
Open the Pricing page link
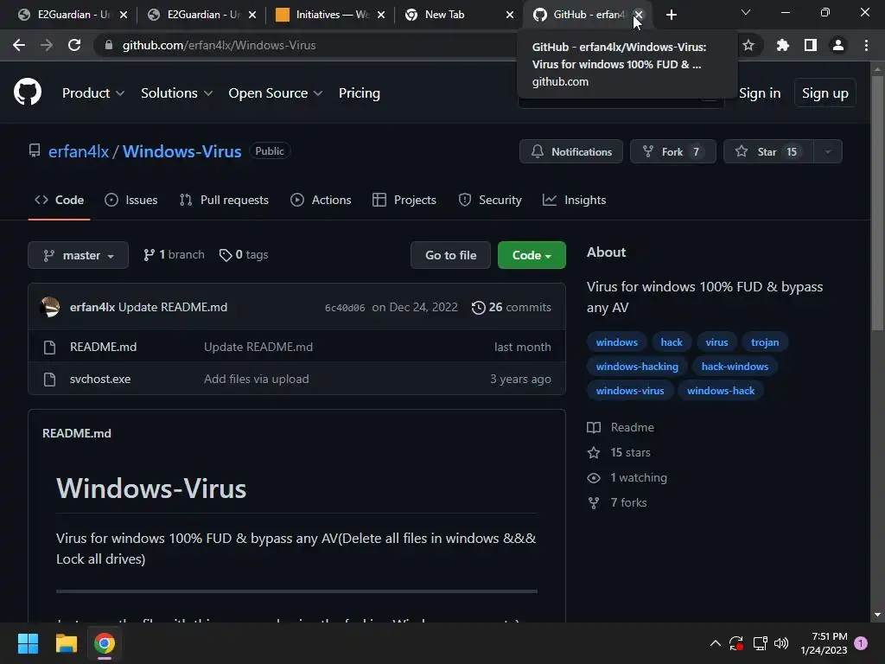359,93
